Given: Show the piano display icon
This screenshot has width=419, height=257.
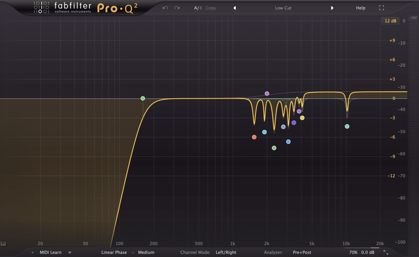Looking at the screenshot, I should click(x=3, y=243).
